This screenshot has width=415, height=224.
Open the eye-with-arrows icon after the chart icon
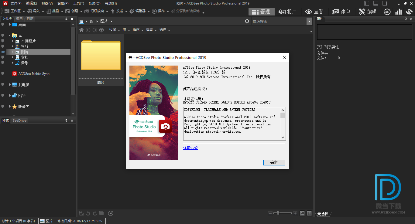point(409,12)
